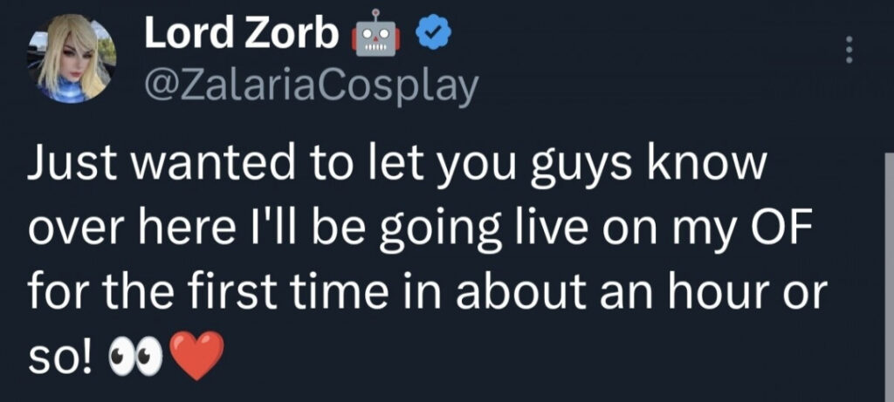Open the Lord Zorb display name
The image size is (894, 402).
(x=239, y=35)
